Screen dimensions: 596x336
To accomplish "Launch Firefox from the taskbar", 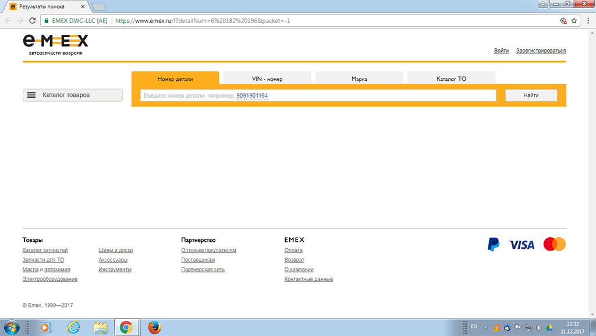I will pos(154,327).
